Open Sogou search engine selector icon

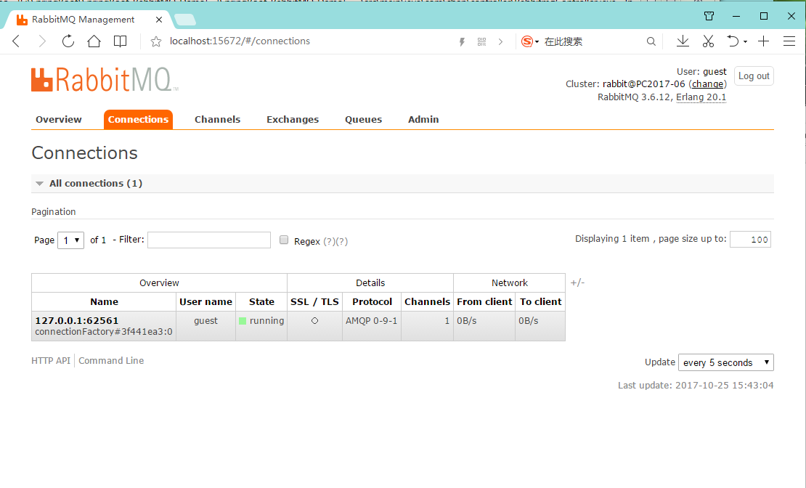pos(529,41)
